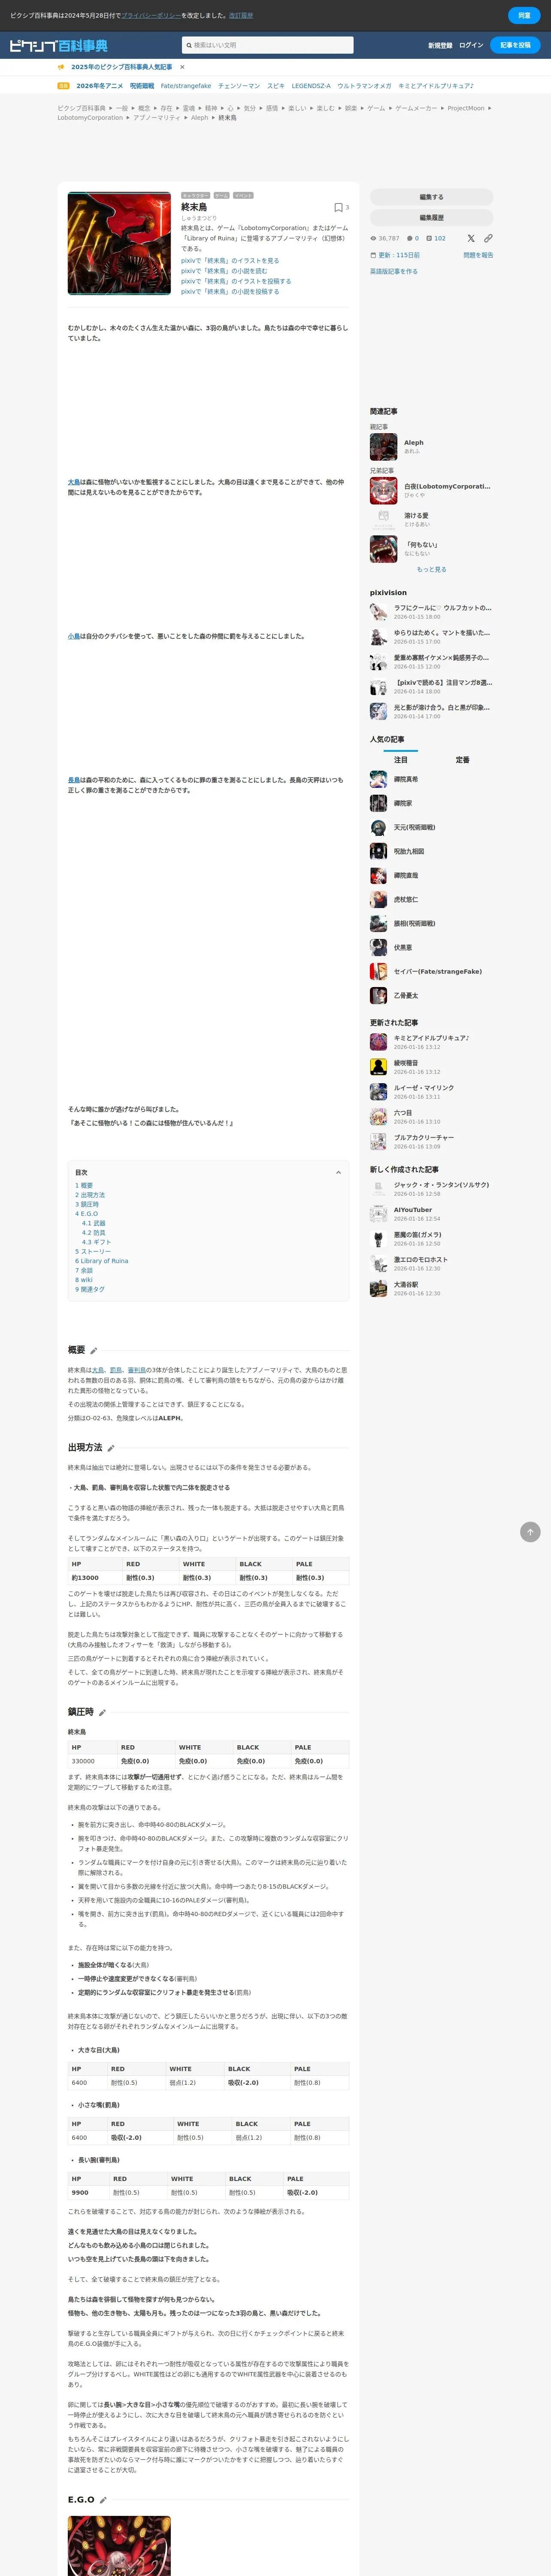Click the Pixiv Encyclopedia logo
Image resolution: width=551 pixels, height=2576 pixels.
[58, 46]
